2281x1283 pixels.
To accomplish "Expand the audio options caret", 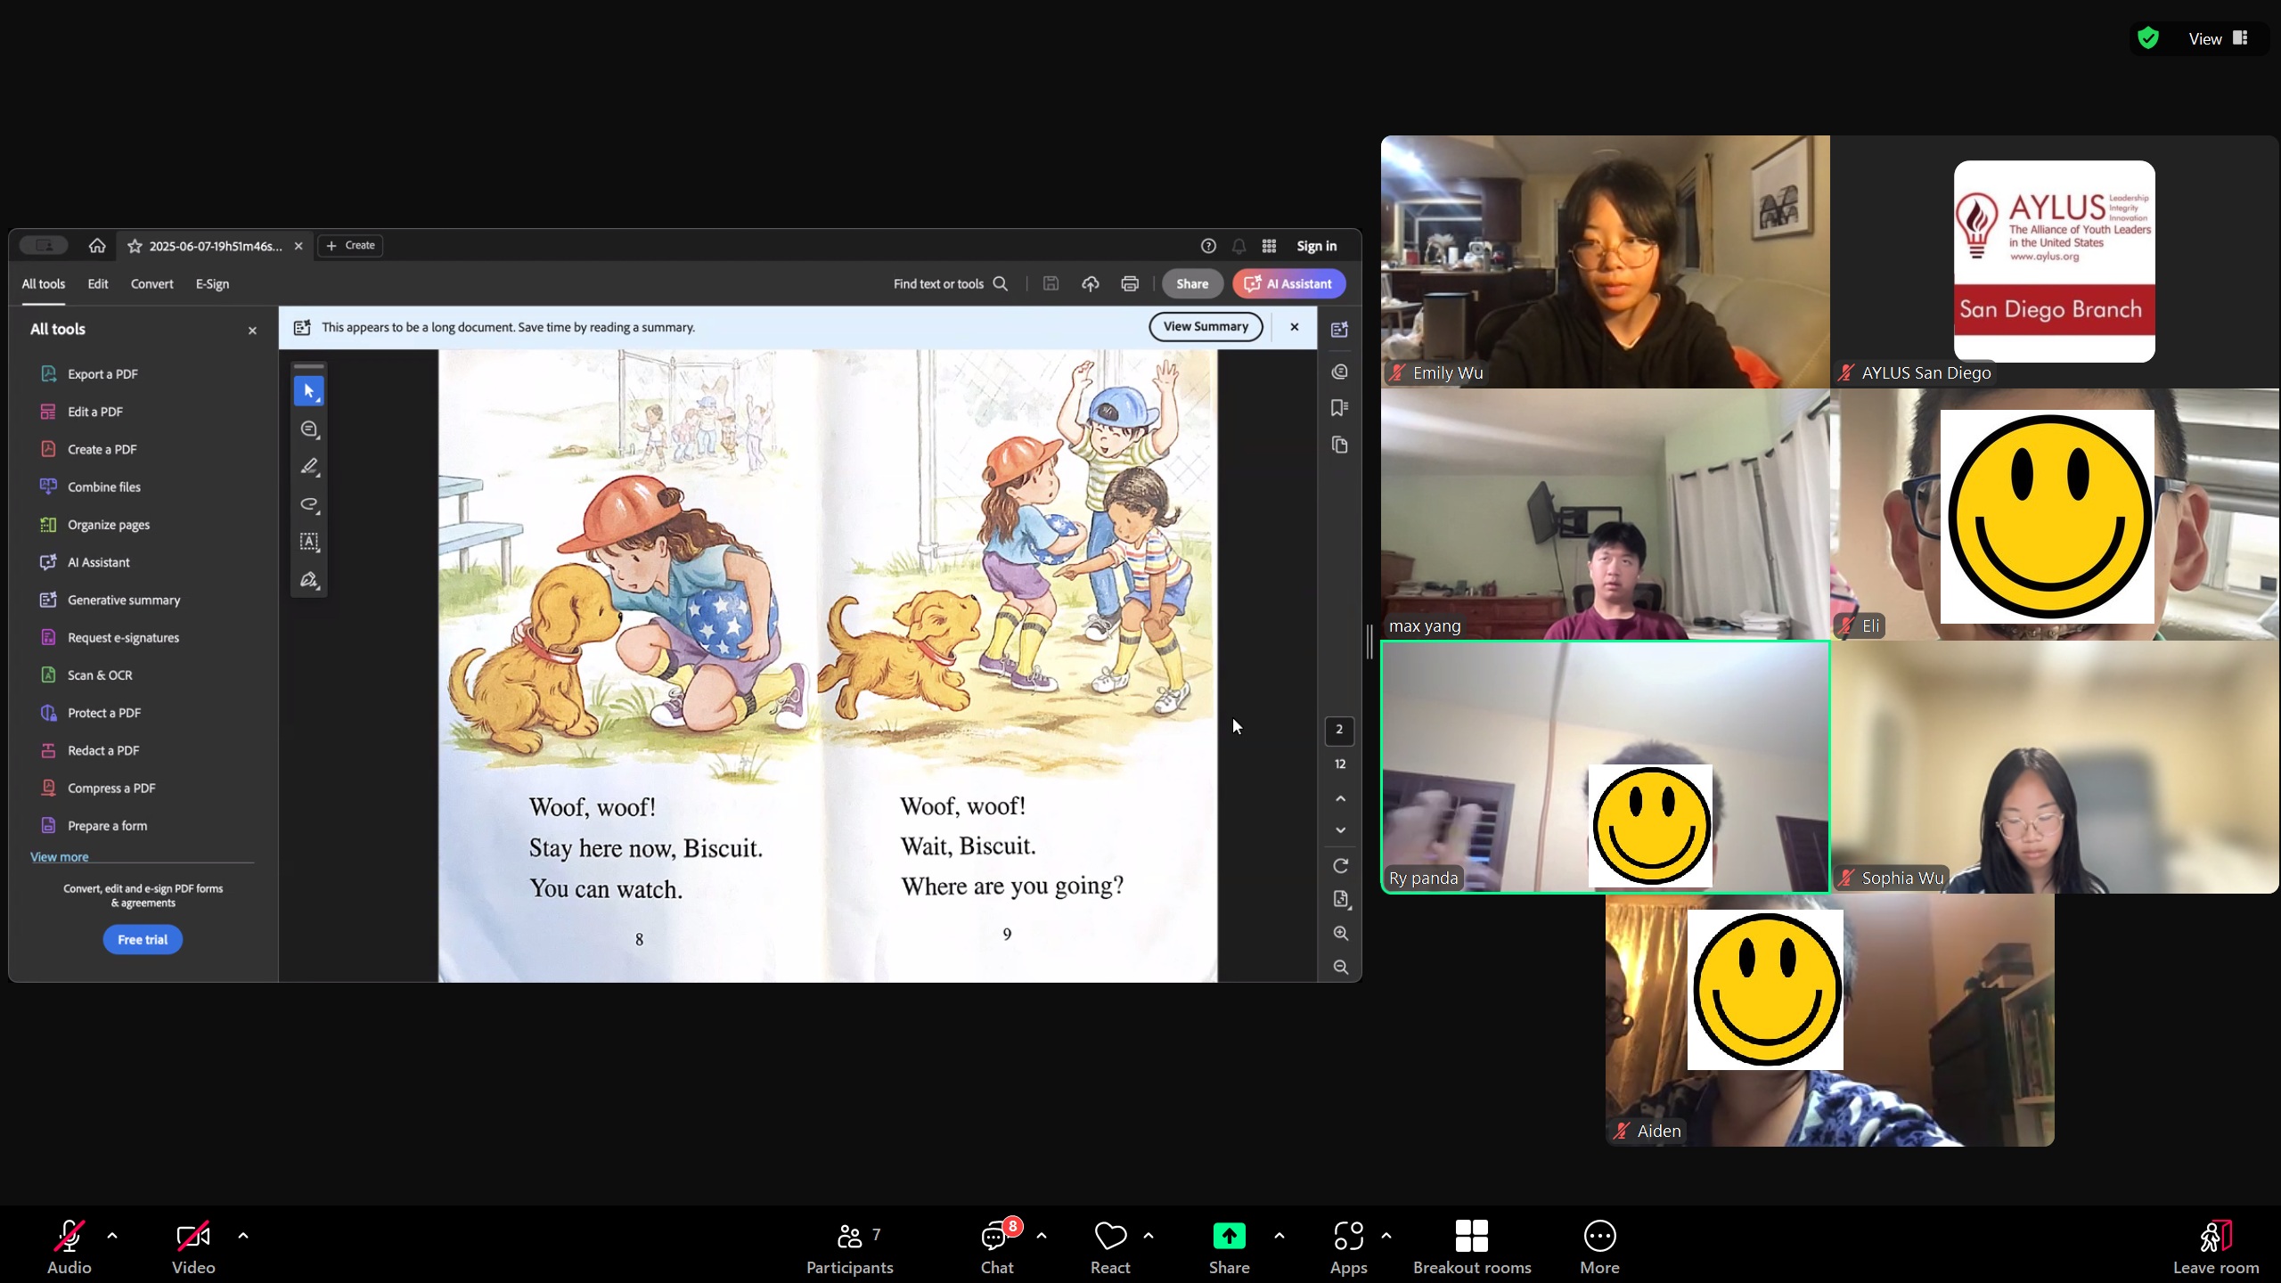I will tap(112, 1236).
